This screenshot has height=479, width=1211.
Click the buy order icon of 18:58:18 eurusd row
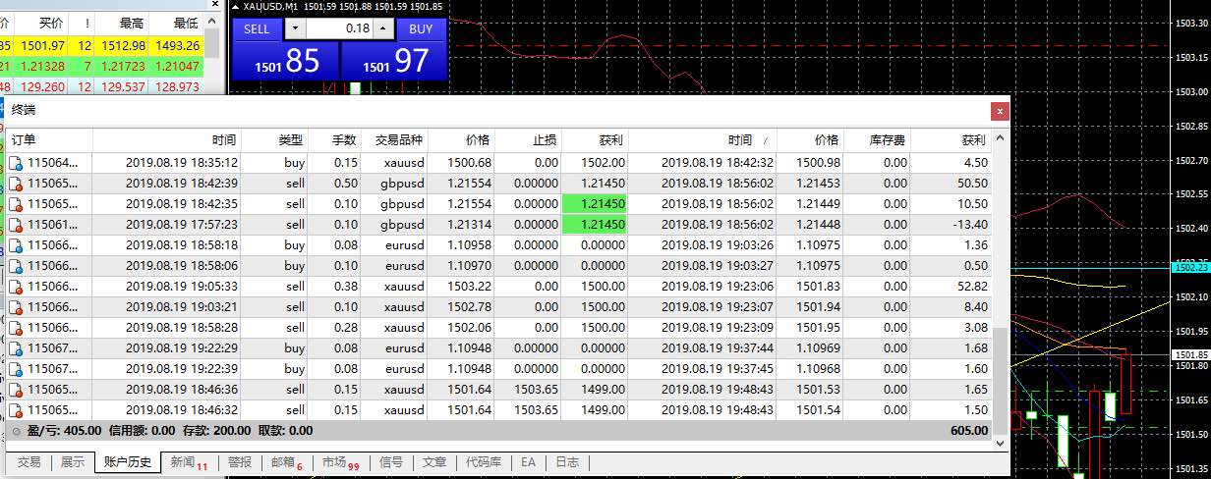point(15,245)
